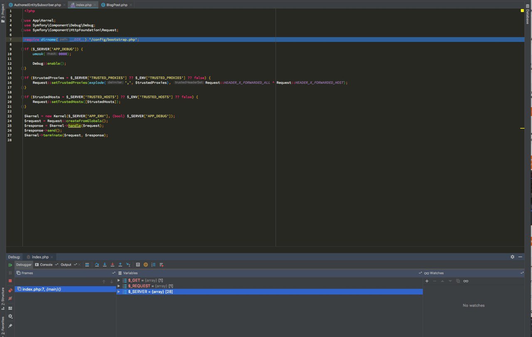Click Run to Cursor icon
532x337 pixels.
point(128,265)
